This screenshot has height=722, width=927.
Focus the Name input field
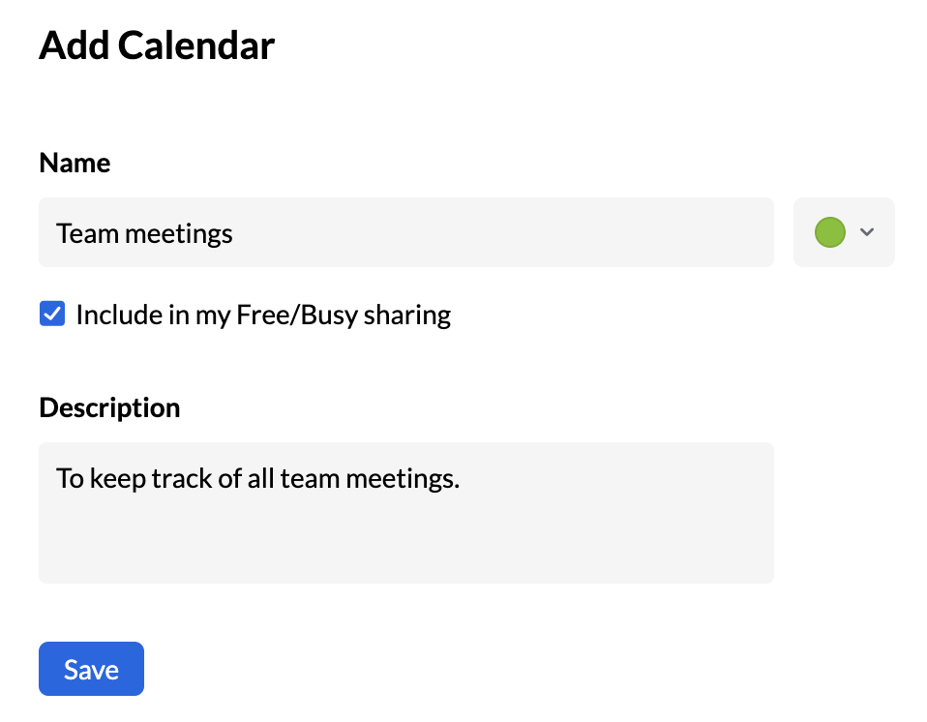coord(405,232)
